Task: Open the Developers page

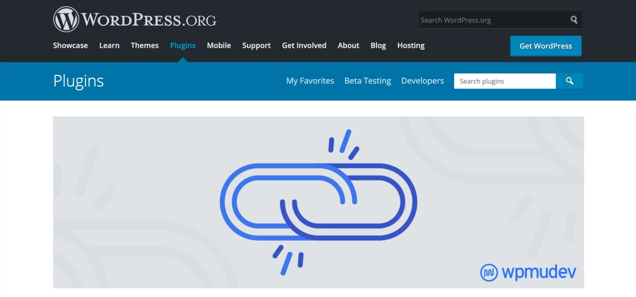Action: coord(422,81)
